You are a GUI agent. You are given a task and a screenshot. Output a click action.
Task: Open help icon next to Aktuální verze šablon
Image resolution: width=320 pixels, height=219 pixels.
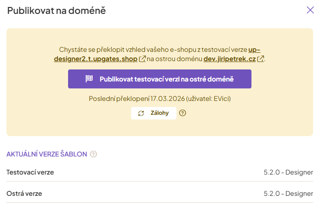pyautogui.click(x=94, y=154)
